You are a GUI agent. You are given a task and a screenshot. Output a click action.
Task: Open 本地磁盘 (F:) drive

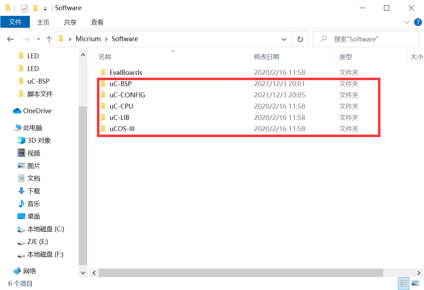tap(45, 254)
